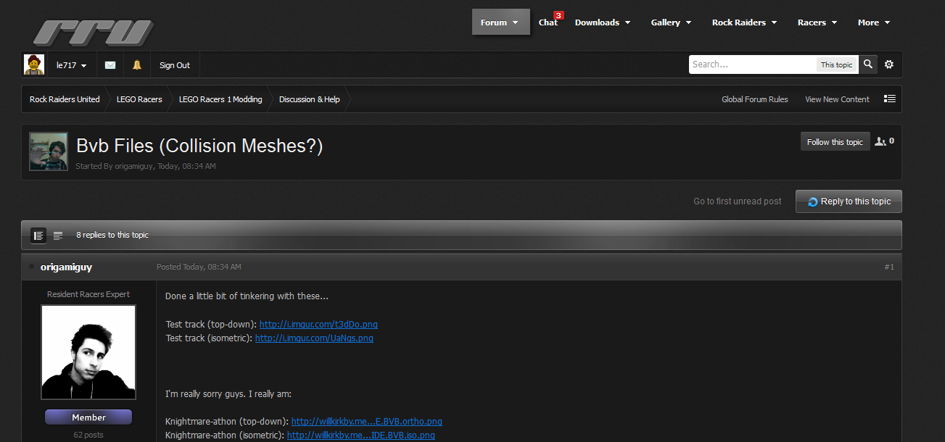Open post permalink #1

click(x=889, y=267)
